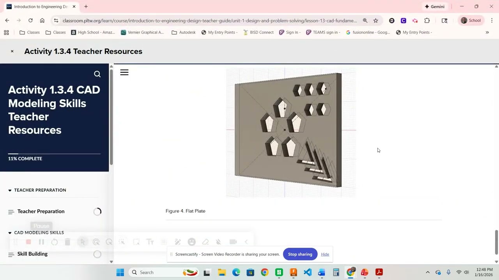Close the Activity 1.3.4 Teacher Resources panel
Image resolution: width=499 pixels, height=280 pixels.
coord(12,51)
